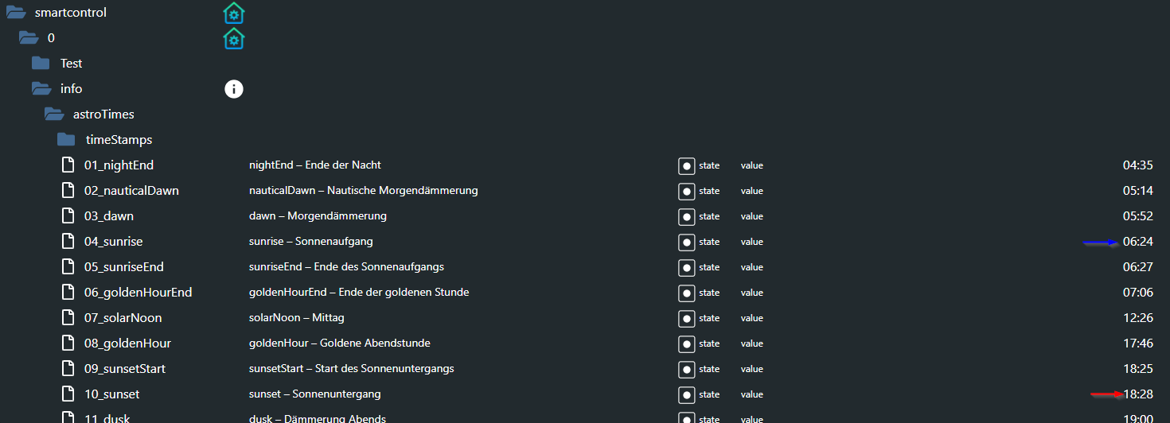Viewport: 1170px width, 423px height.
Task: Click the file icon of 07_solarNoon
Action: [68, 318]
